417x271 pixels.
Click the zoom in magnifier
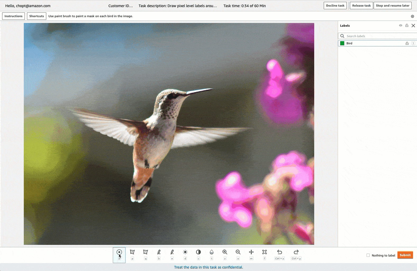click(x=225, y=252)
